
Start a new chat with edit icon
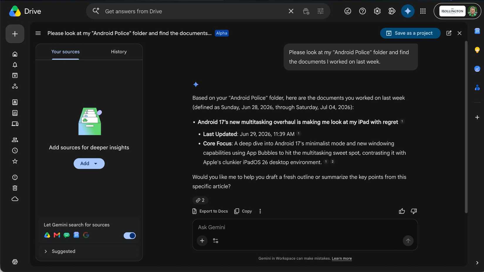[x=449, y=33]
